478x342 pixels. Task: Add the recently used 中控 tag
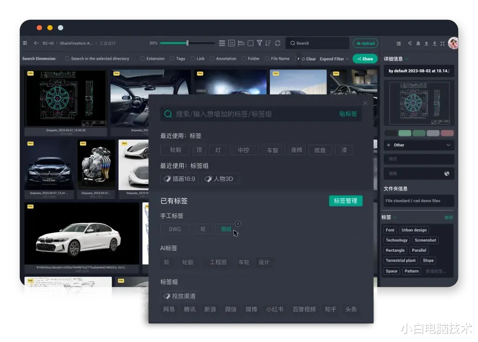click(243, 150)
